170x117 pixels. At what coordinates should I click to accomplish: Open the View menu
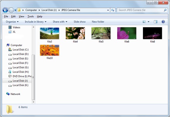(x=21, y=16)
